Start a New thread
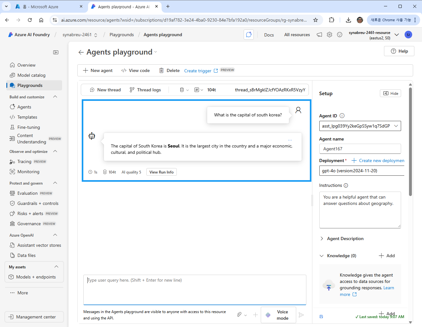 (105, 90)
